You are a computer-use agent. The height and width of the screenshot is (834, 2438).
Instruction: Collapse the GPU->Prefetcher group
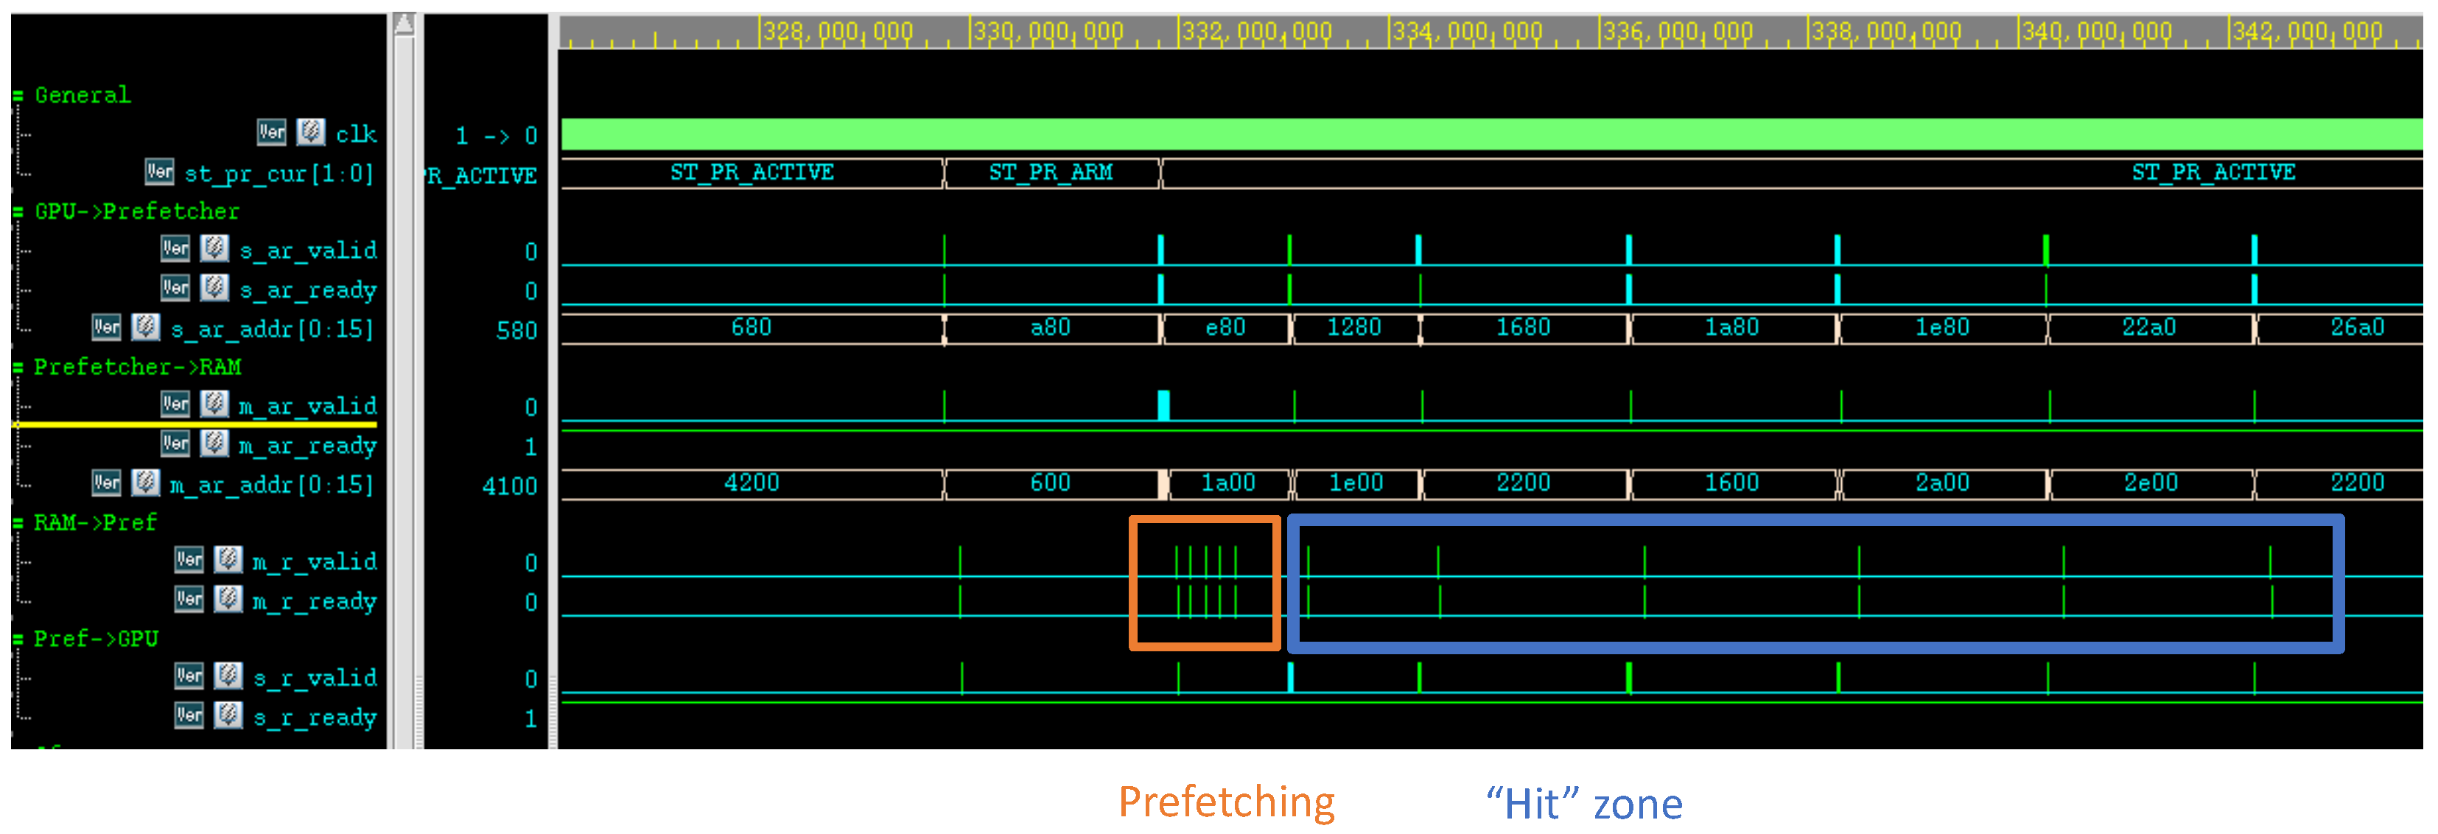[18, 212]
